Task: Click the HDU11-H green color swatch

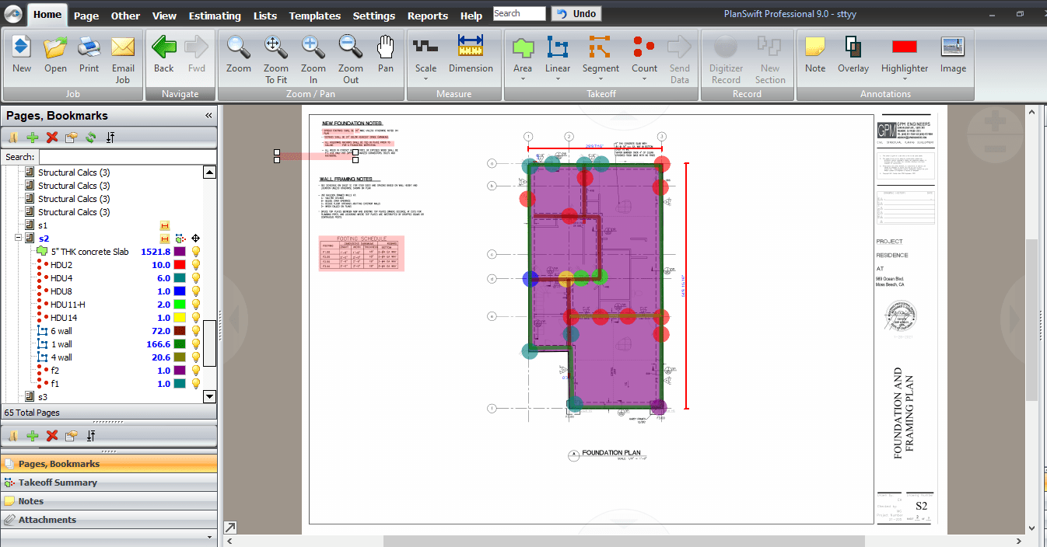Action: [x=180, y=305]
